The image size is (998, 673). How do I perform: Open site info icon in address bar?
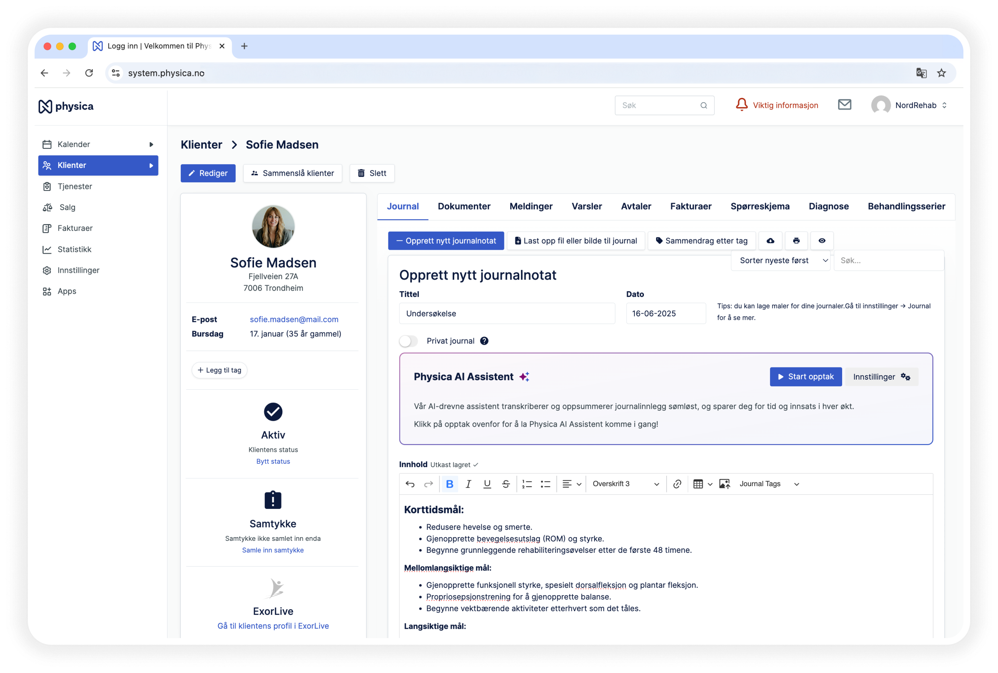point(116,73)
